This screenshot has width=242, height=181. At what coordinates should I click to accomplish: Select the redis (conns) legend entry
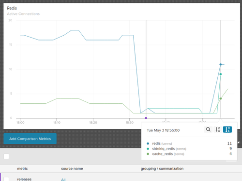pyautogui.click(x=162, y=143)
